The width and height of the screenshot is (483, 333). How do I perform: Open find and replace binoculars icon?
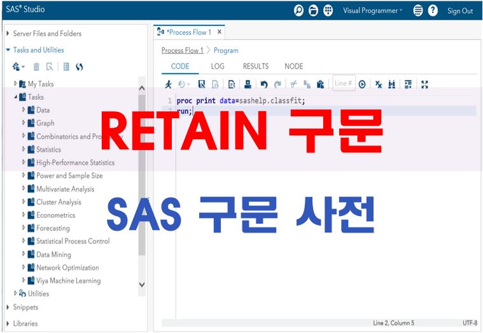(x=392, y=85)
